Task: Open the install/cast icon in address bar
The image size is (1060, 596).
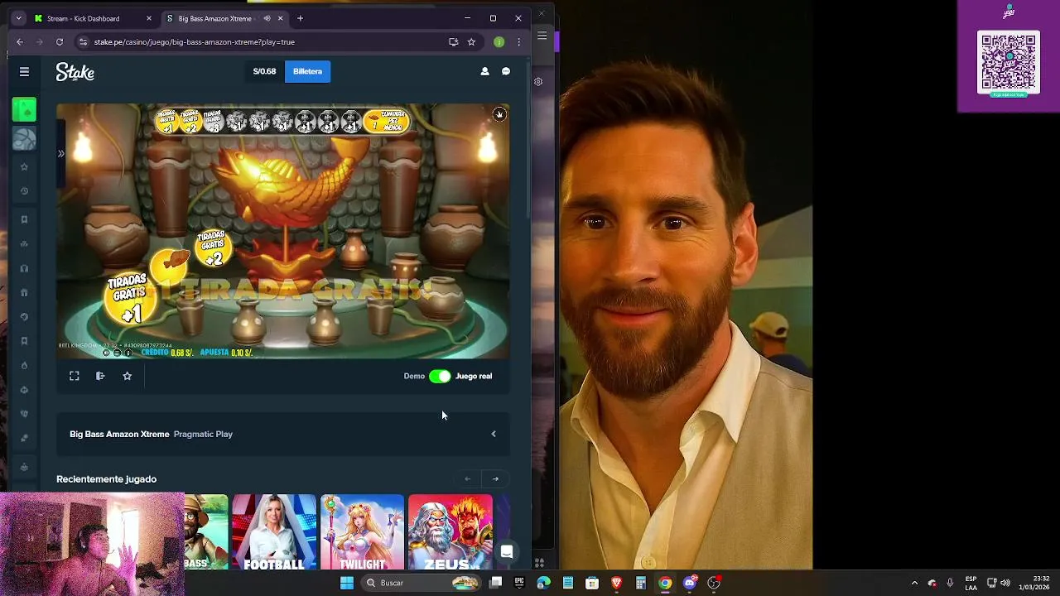Action: [453, 41]
